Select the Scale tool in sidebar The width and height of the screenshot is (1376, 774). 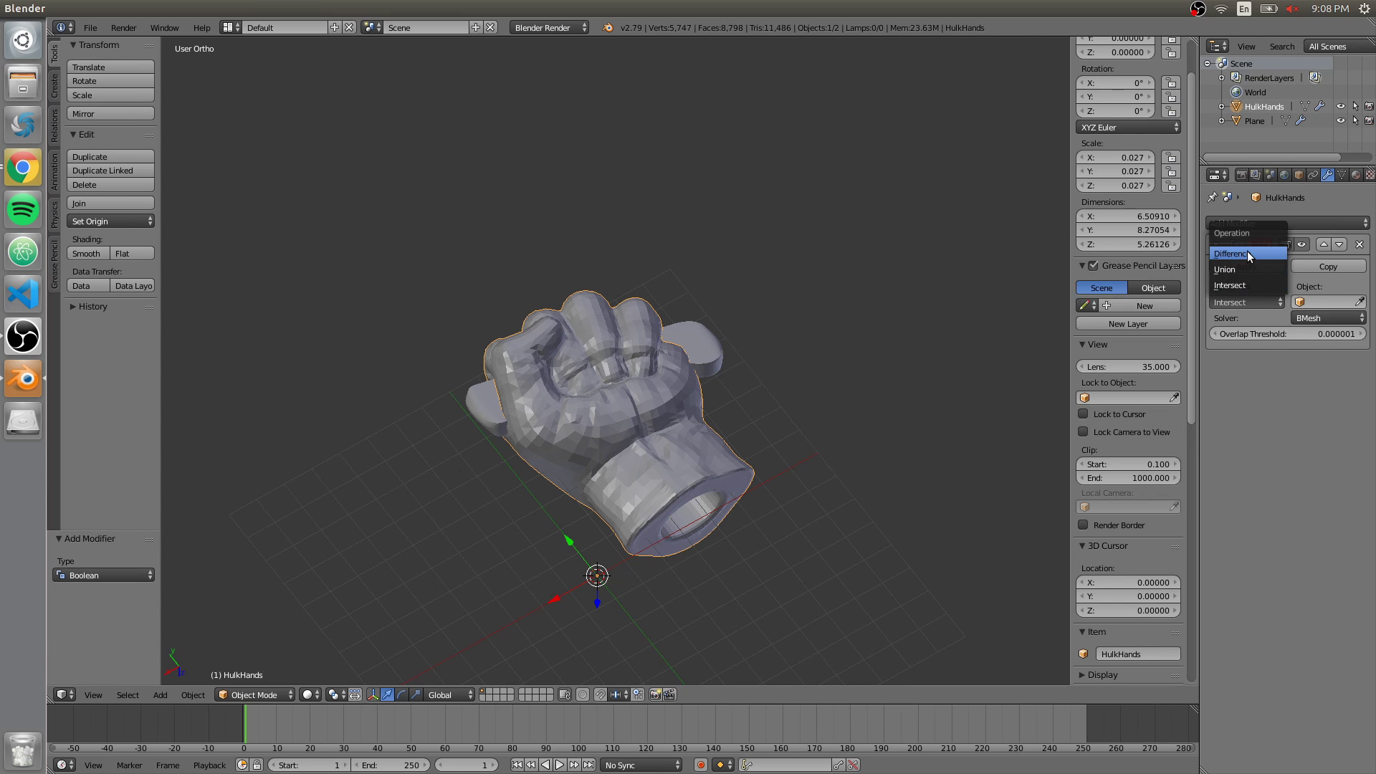click(x=110, y=95)
